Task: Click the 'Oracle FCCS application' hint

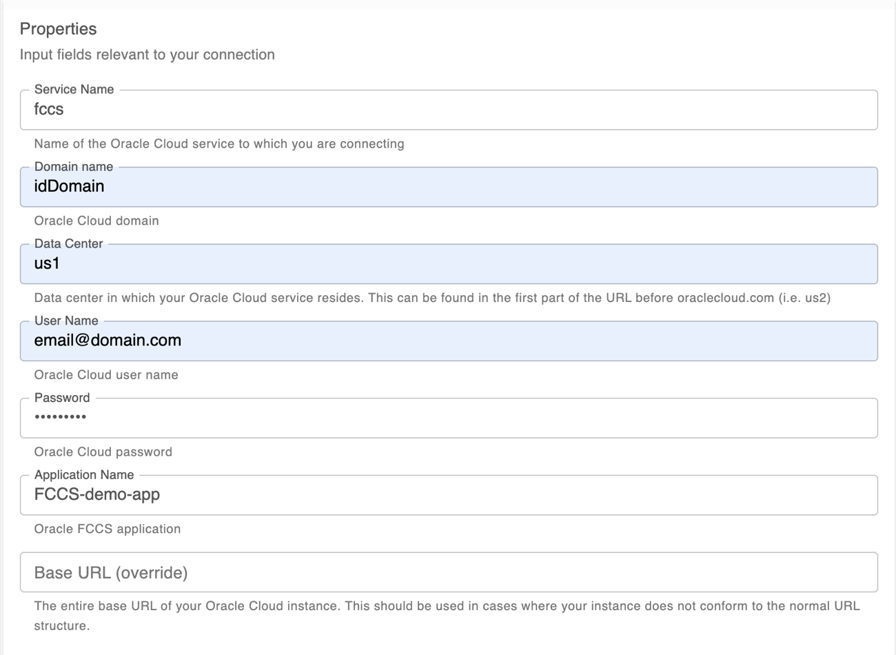Action: click(x=108, y=529)
